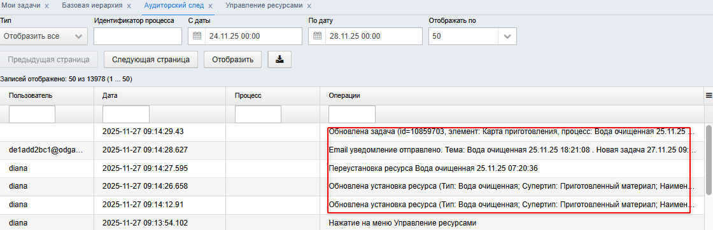Close the Мои задачи tab
713x230 pixels.
point(46,6)
